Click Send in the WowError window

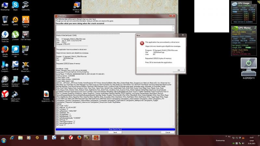[115, 132]
